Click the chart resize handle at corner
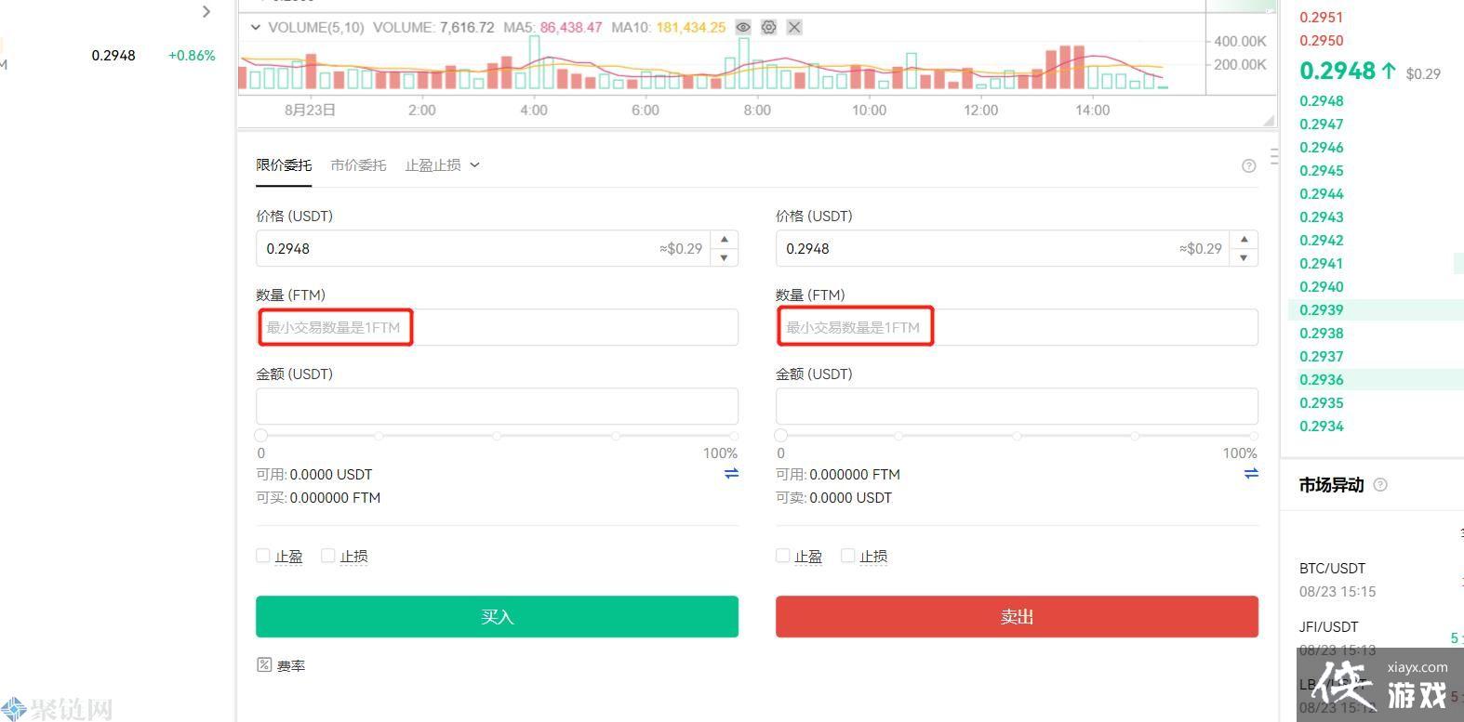 (1268, 120)
